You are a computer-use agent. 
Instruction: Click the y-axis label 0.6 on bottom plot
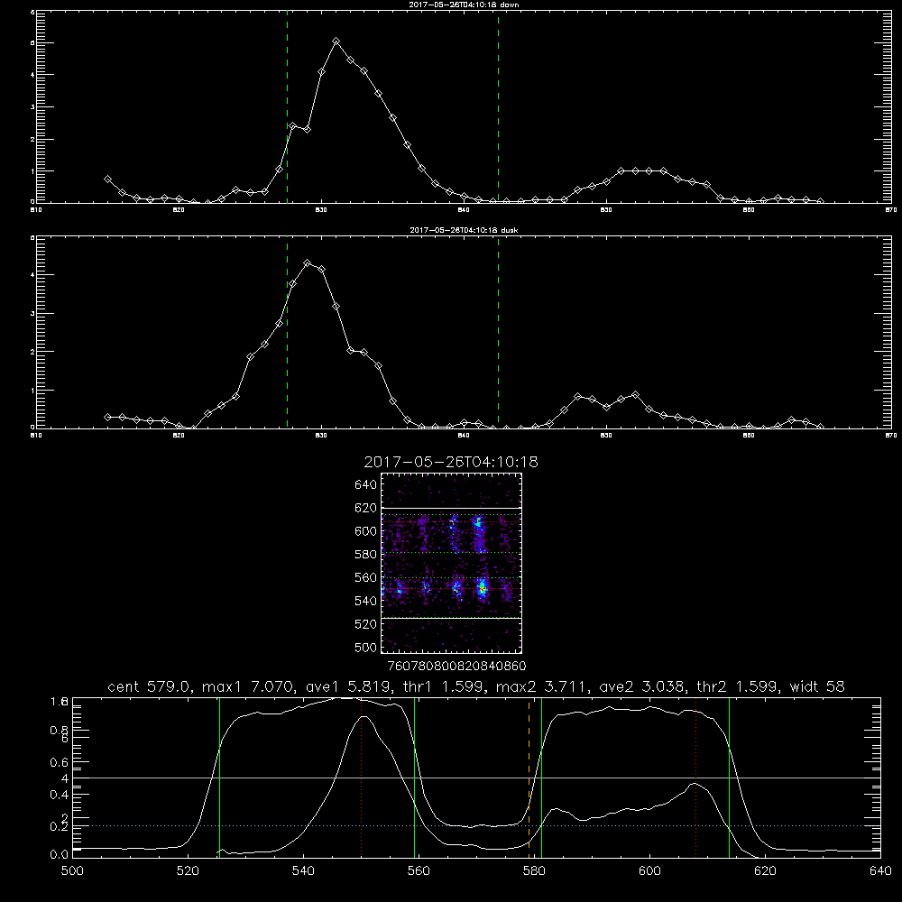(60, 762)
